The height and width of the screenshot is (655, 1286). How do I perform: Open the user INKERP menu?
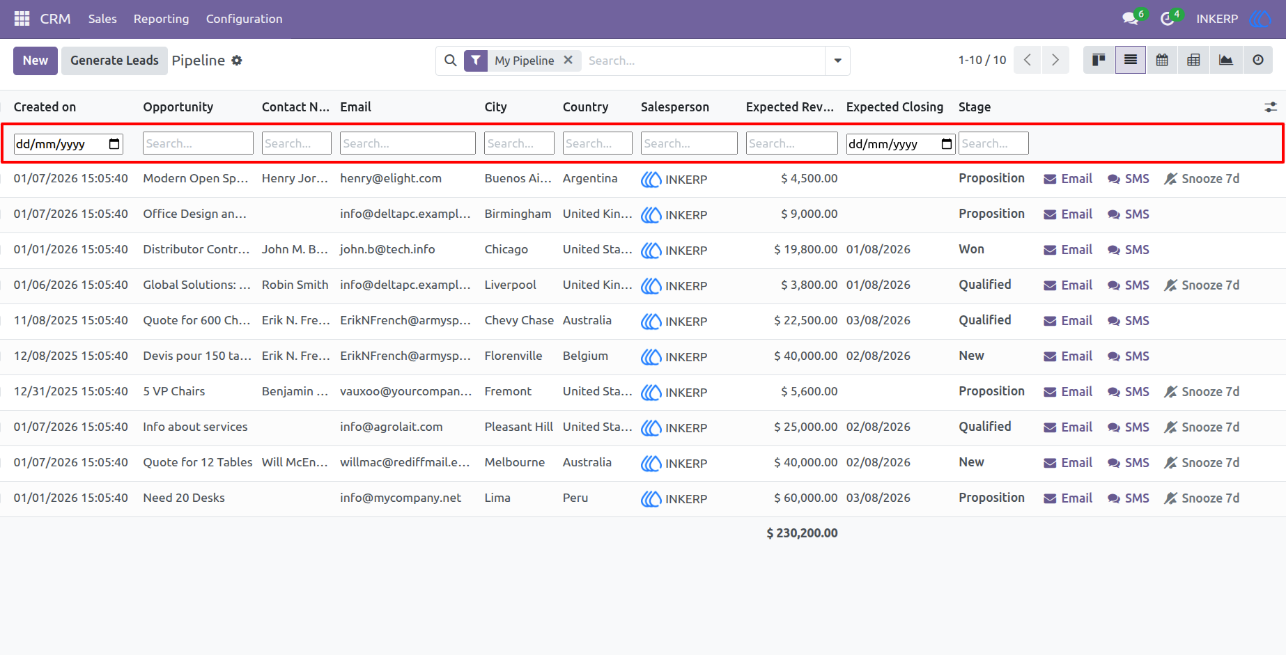click(x=1233, y=19)
